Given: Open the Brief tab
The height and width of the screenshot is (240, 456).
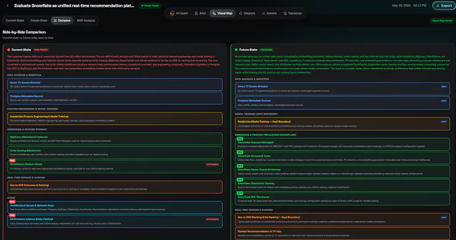Looking at the screenshot, I should click(200, 13).
